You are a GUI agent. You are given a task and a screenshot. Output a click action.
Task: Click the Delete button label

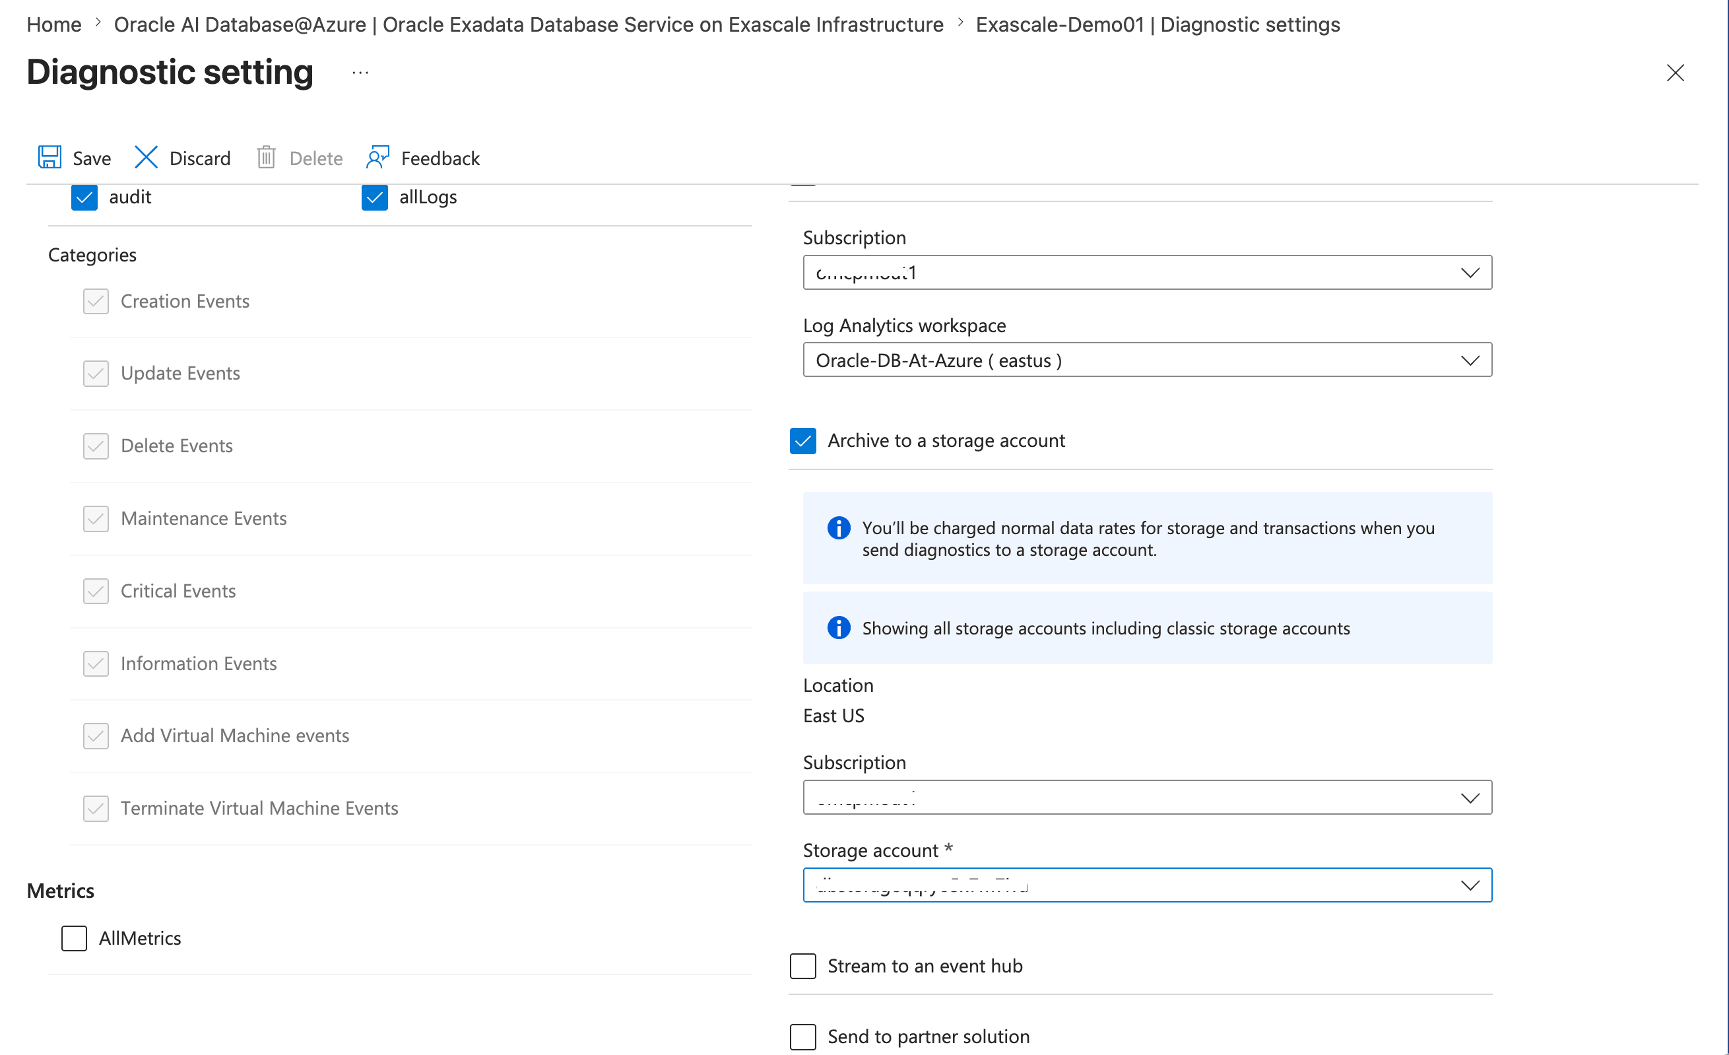(315, 158)
